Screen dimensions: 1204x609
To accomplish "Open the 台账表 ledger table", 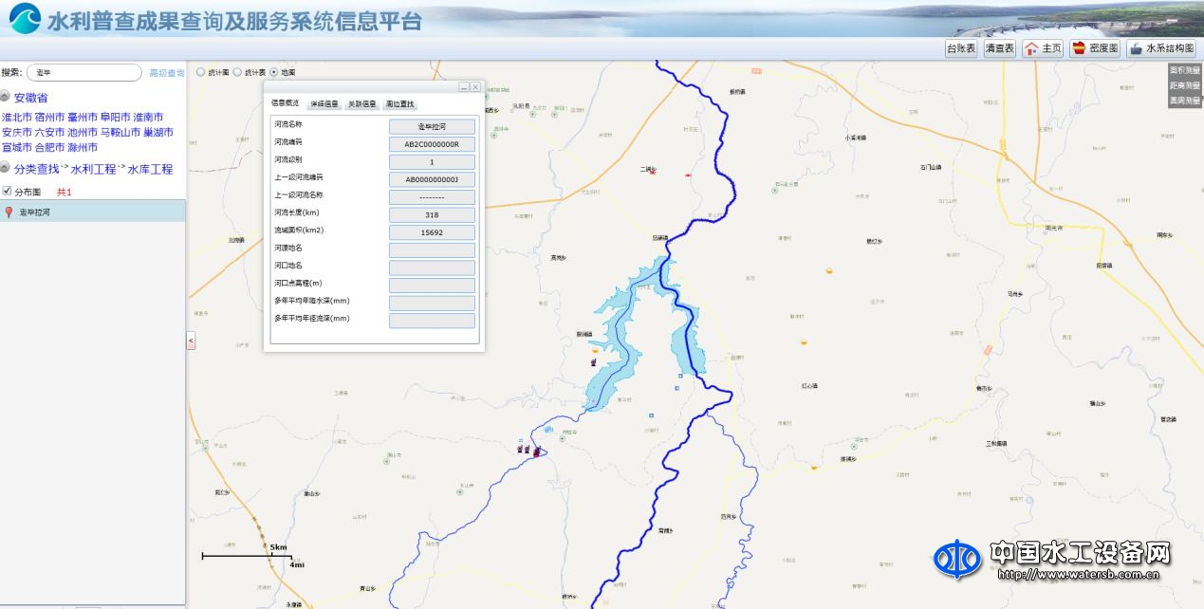I will [x=960, y=48].
